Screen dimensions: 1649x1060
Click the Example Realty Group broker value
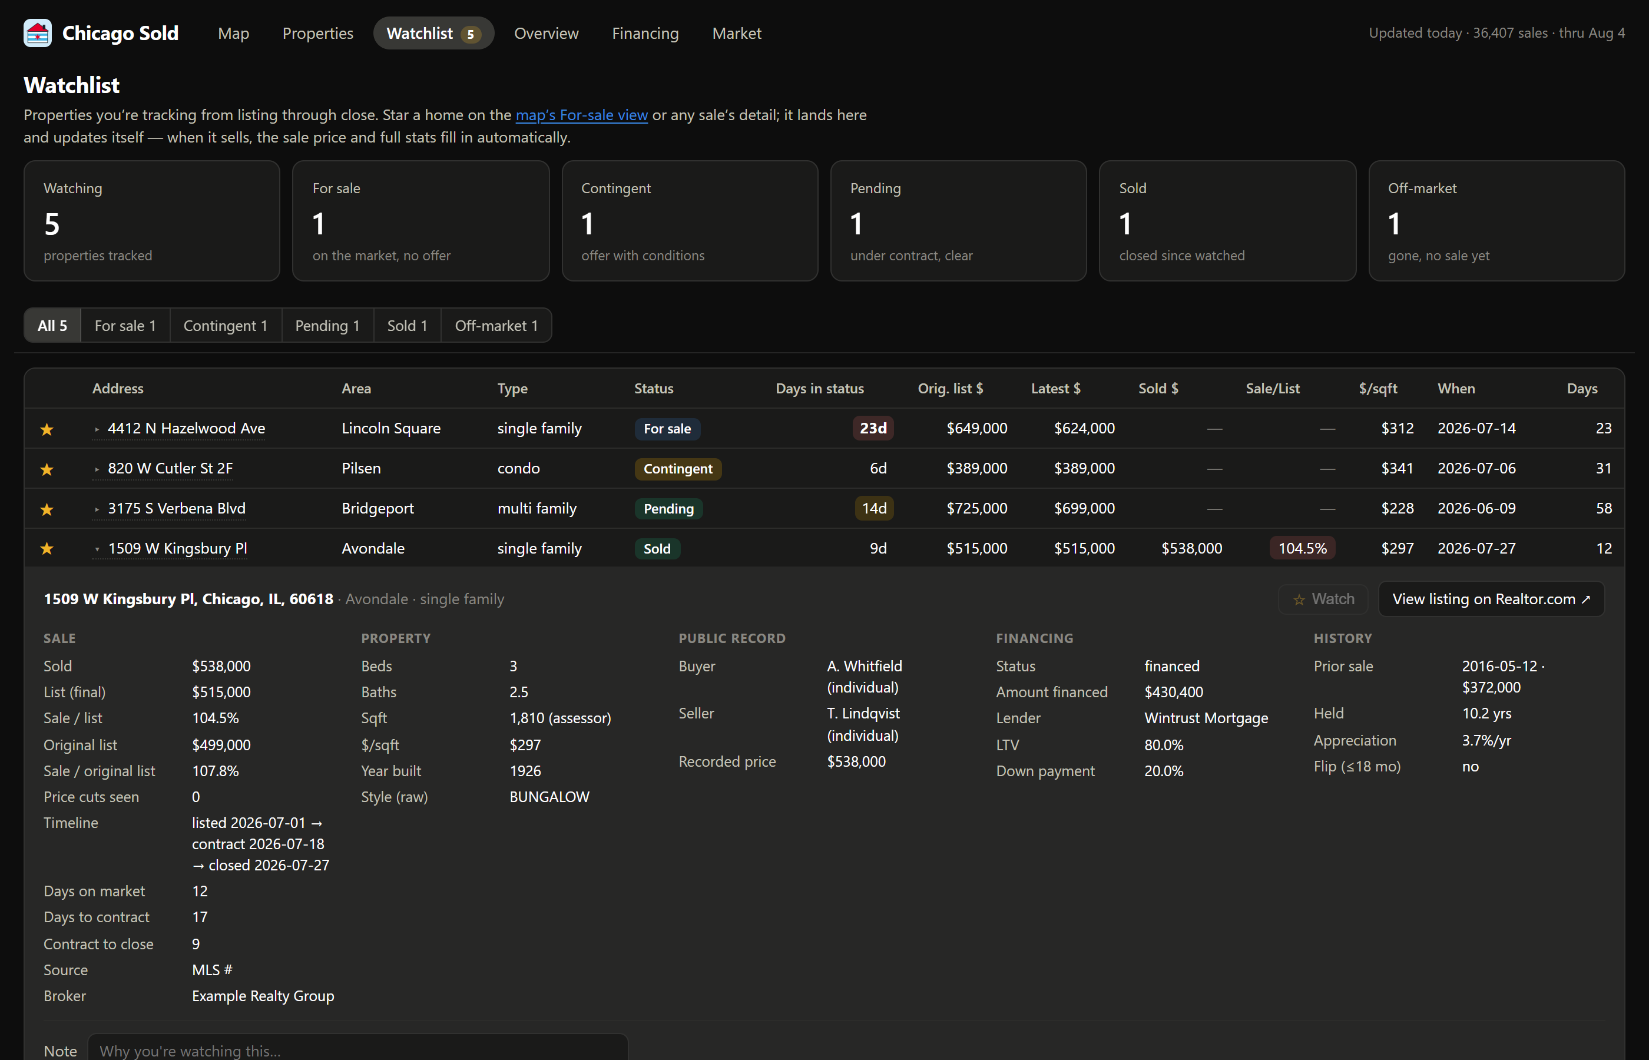coord(263,996)
